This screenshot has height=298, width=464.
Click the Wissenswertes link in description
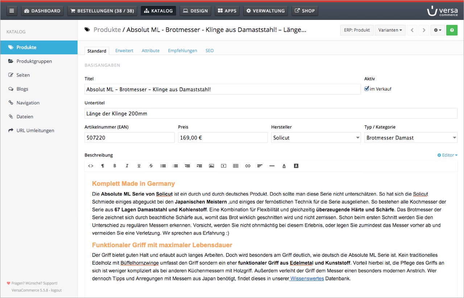tap(307, 278)
